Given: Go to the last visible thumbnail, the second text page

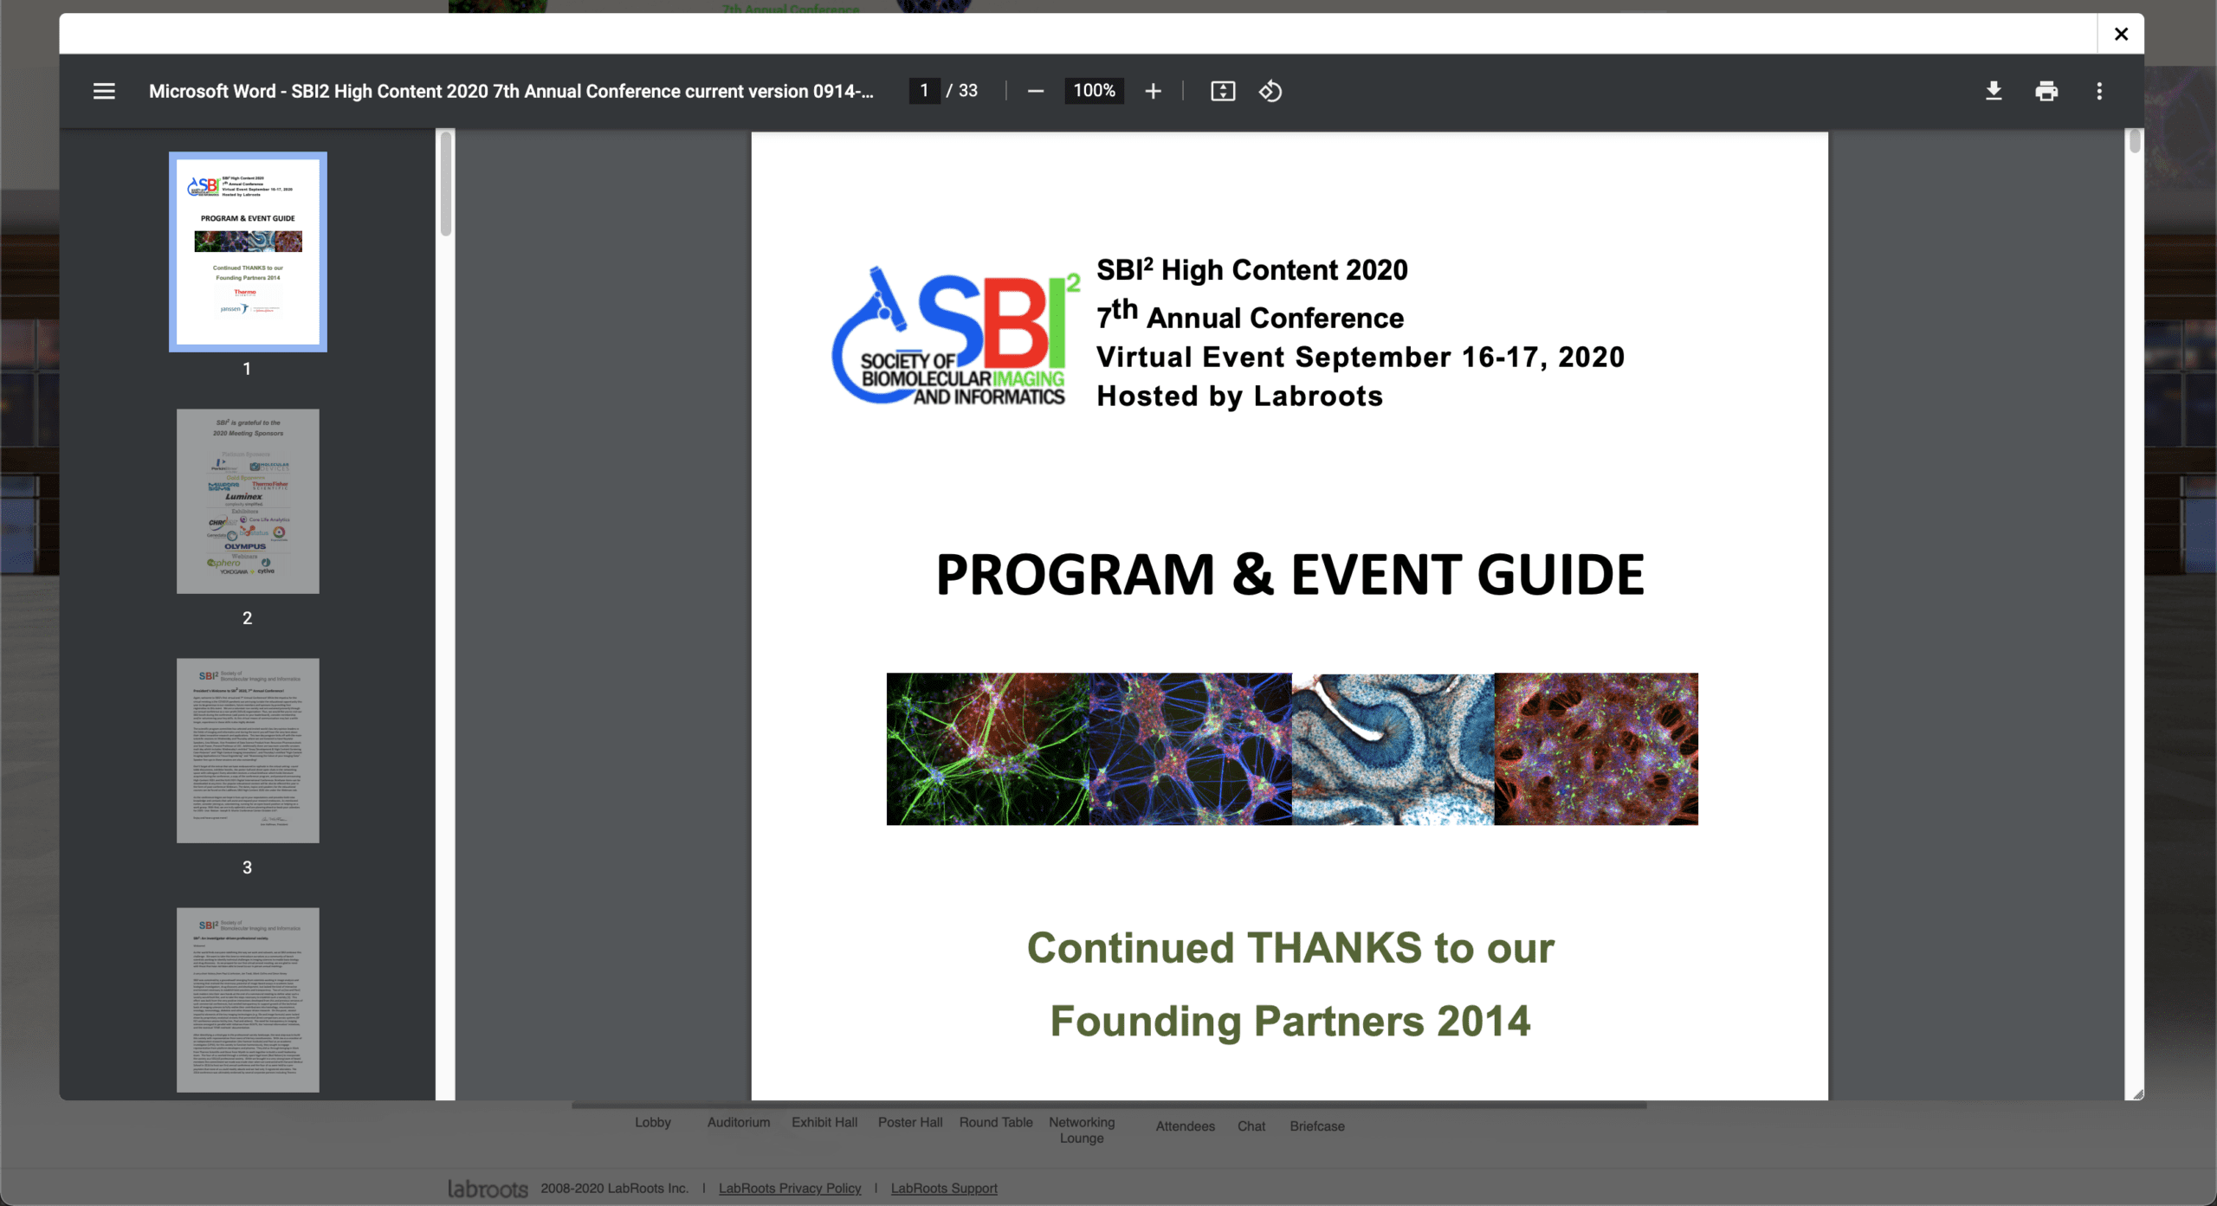Looking at the screenshot, I should pyautogui.click(x=248, y=1000).
